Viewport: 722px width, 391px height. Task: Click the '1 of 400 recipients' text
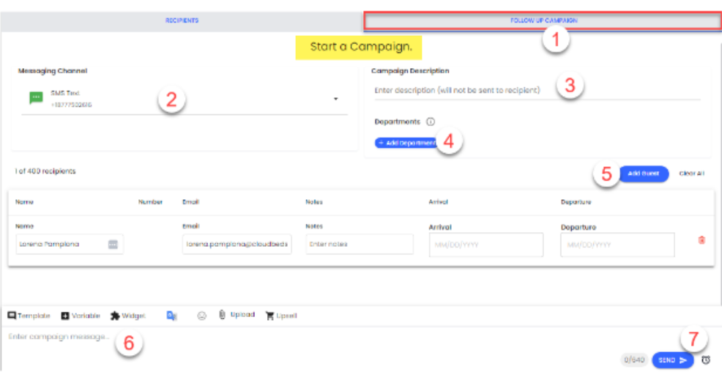pos(45,171)
